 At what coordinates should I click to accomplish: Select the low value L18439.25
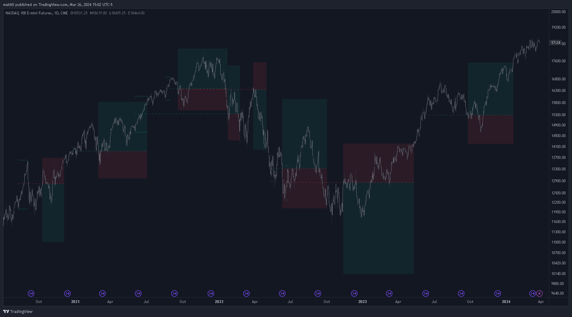117,13
